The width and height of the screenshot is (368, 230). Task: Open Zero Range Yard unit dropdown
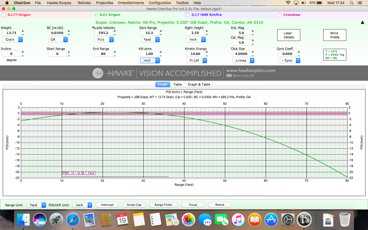point(150,40)
